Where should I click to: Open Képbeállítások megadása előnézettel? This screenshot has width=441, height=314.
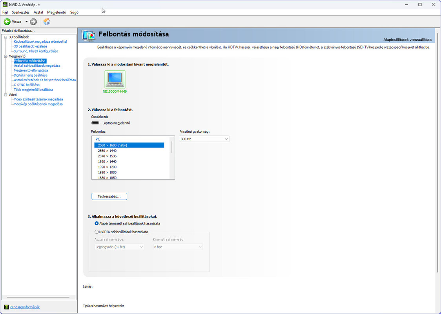click(x=40, y=41)
